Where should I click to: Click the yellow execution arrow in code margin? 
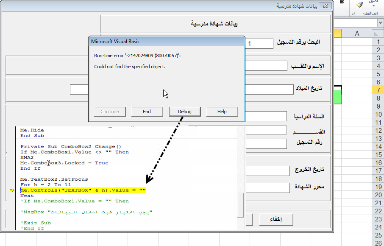coord(12,190)
